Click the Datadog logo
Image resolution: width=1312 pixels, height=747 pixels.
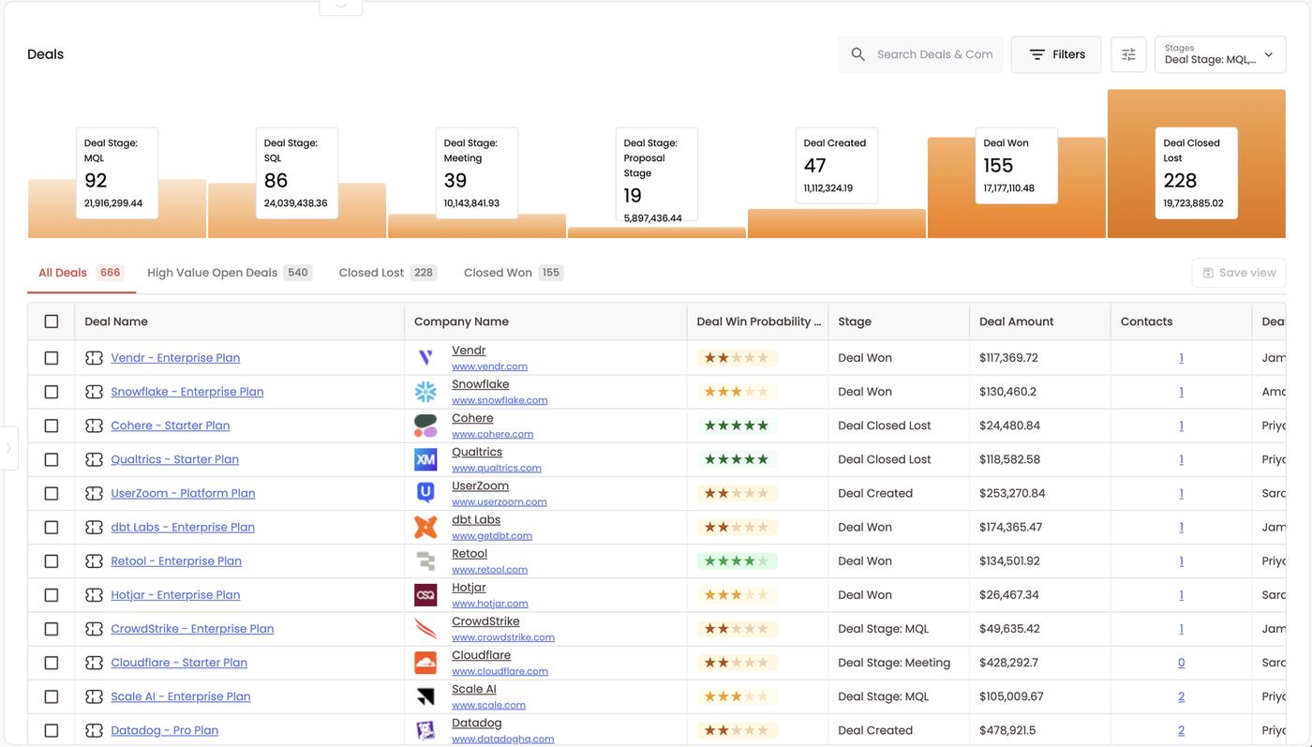pyautogui.click(x=425, y=730)
